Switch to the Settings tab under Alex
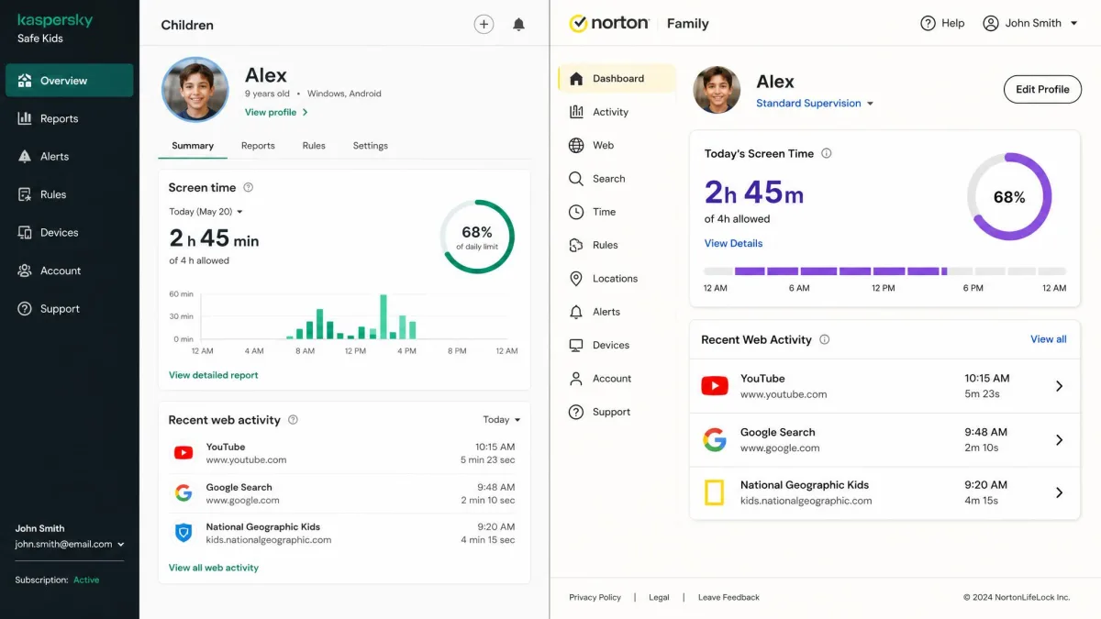 point(371,146)
